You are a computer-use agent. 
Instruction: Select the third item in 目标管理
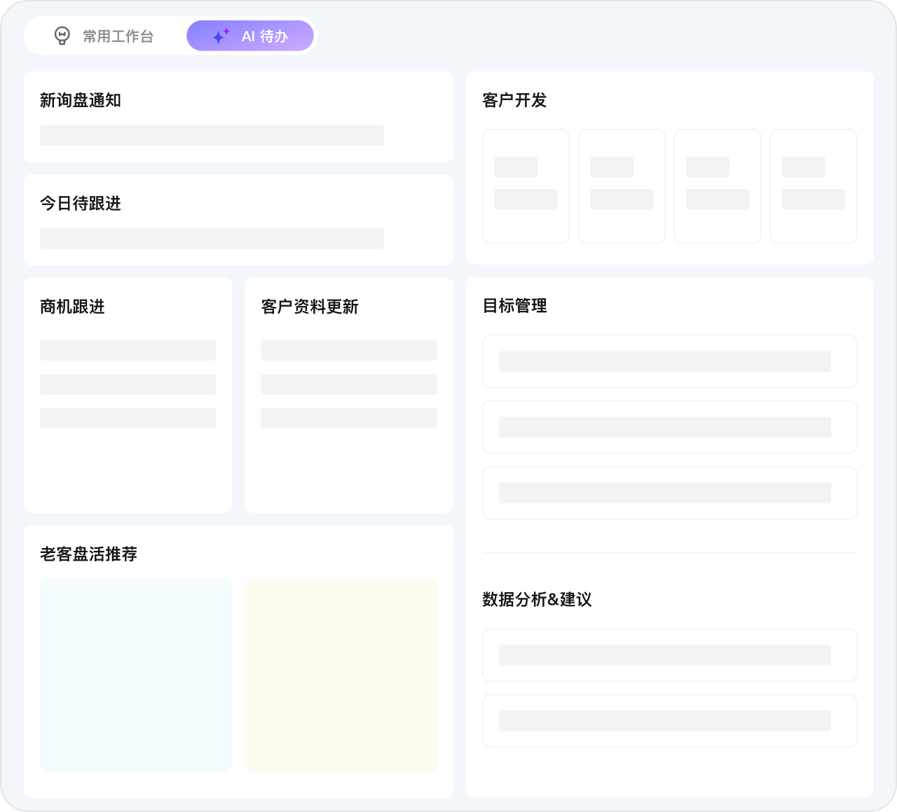pyautogui.click(x=669, y=492)
